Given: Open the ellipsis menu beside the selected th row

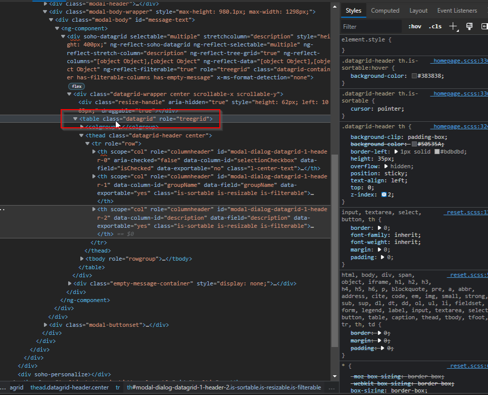Looking at the screenshot, I should click(3, 210).
